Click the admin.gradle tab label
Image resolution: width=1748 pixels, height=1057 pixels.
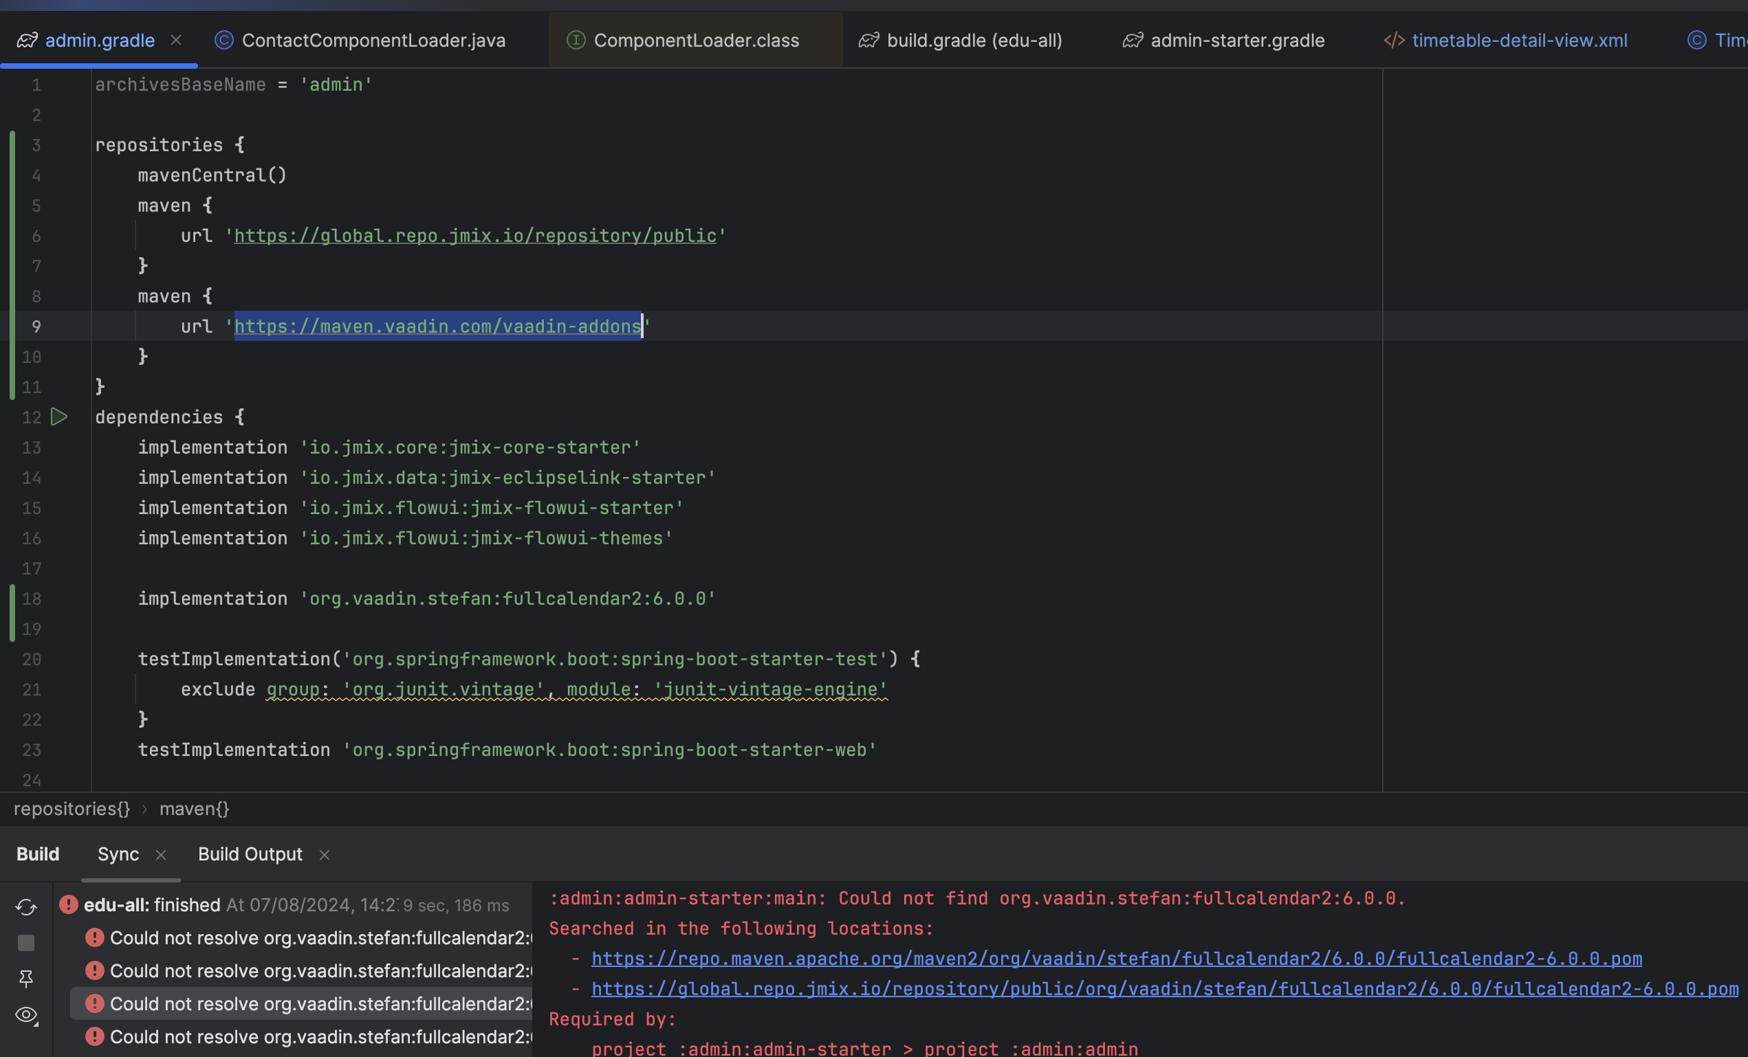[100, 41]
